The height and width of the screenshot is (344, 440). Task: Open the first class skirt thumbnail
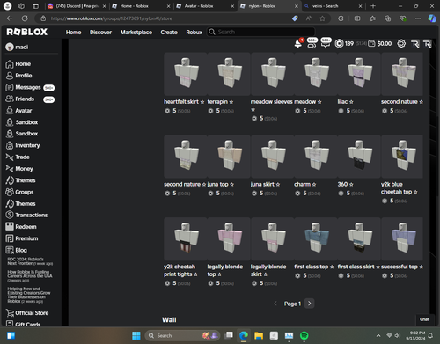click(359, 238)
